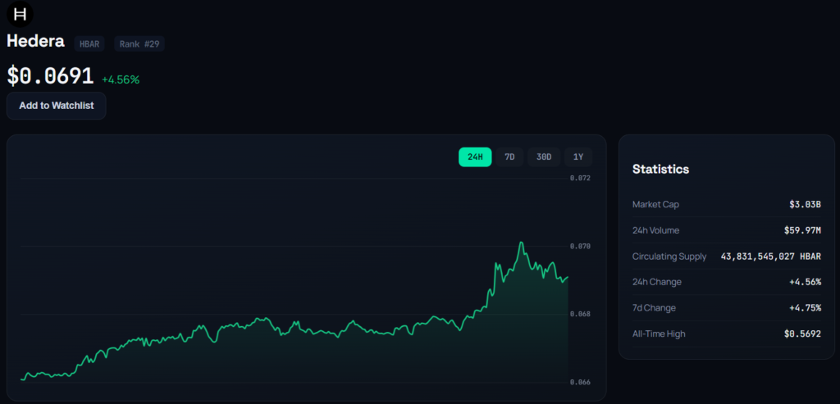
Task: Click the 24h Volume label
Action: 655,230
